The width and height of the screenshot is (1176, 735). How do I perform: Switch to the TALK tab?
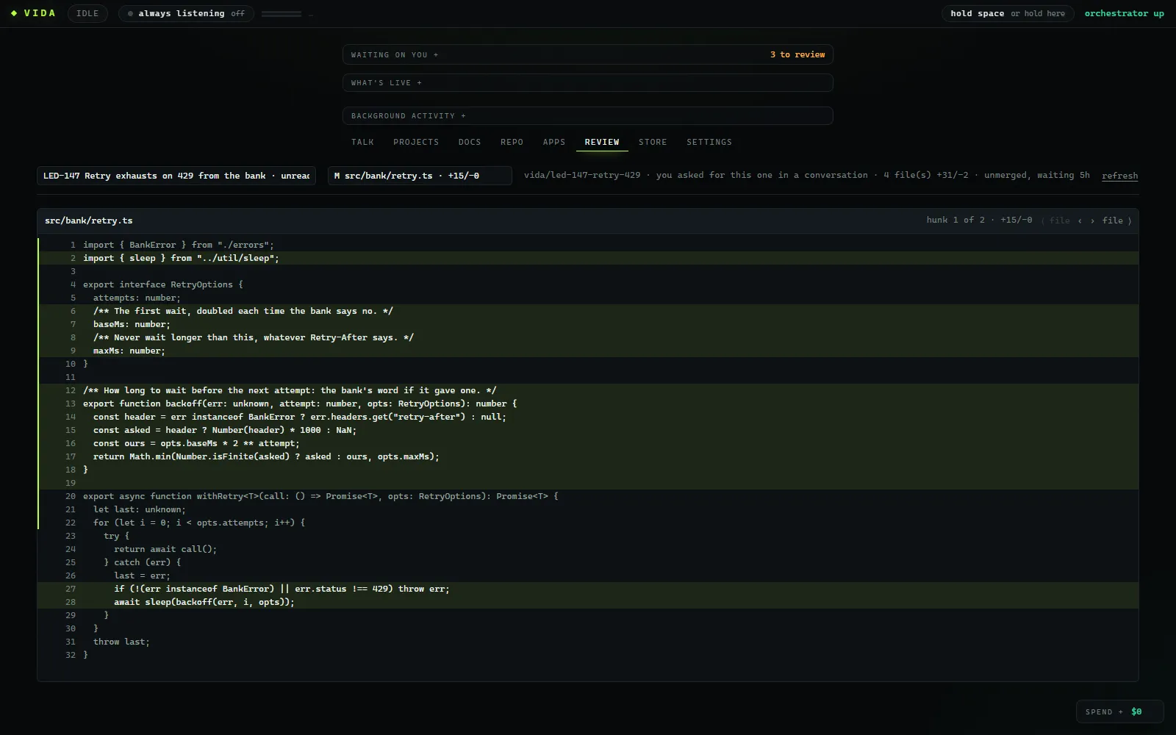point(362,142)
